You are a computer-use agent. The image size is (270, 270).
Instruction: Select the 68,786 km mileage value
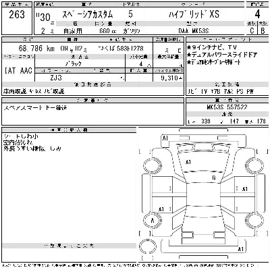[36, 48]
